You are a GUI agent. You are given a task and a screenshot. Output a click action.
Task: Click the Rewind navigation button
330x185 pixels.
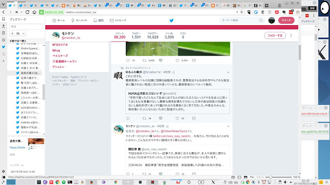pos(16,12)
